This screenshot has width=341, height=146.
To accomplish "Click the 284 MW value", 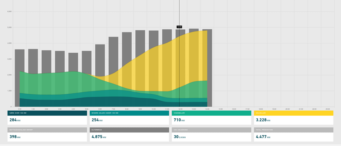I will pos(15,120).
